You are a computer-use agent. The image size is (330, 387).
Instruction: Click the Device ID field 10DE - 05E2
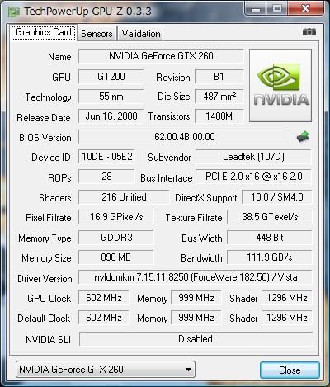[107, 157]
